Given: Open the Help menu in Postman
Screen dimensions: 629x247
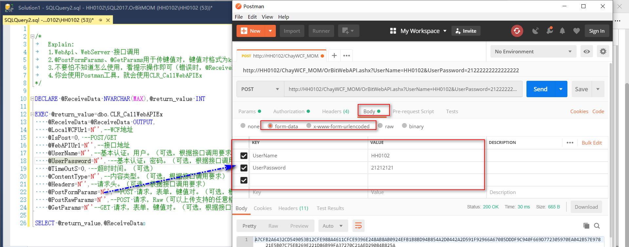Looking at the screenshot, I should coord(284,17).
